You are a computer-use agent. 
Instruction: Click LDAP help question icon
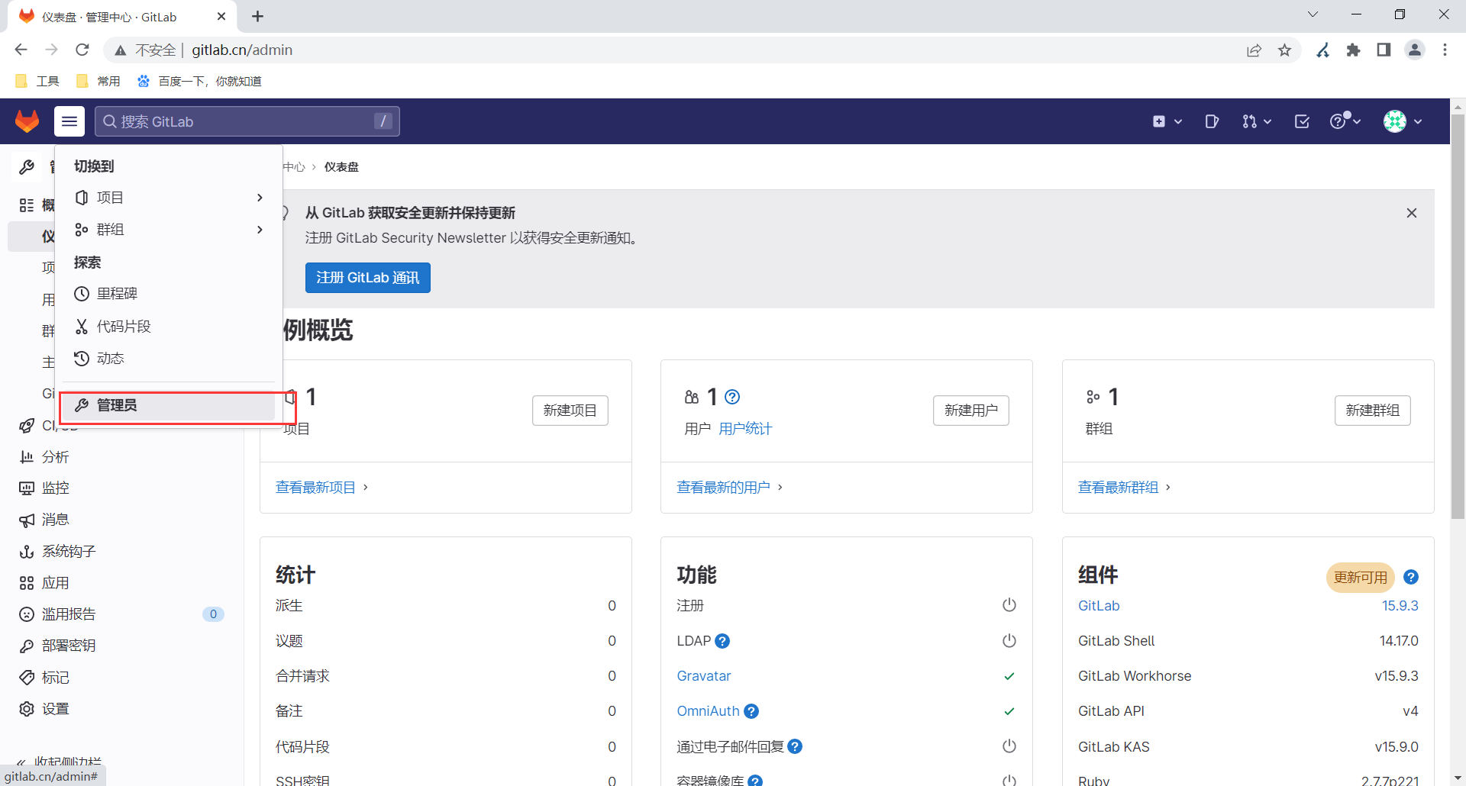(722, 641)
